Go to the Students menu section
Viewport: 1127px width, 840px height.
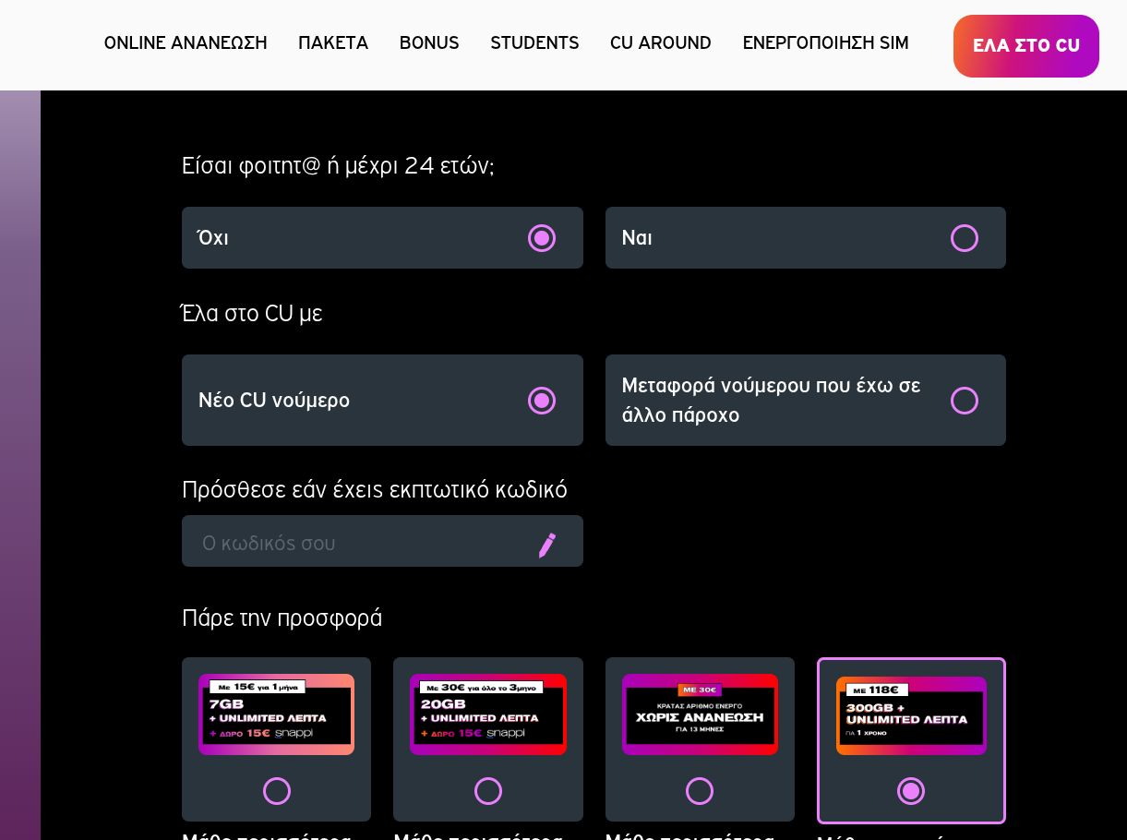(534, 43)
